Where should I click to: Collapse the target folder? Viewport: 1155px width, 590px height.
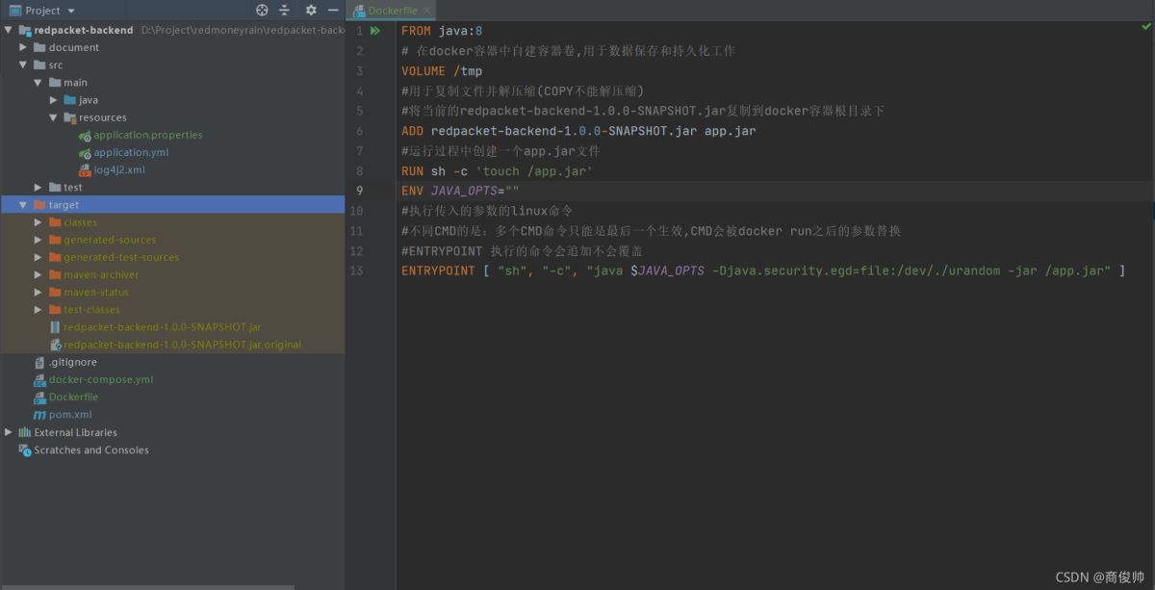23,205
